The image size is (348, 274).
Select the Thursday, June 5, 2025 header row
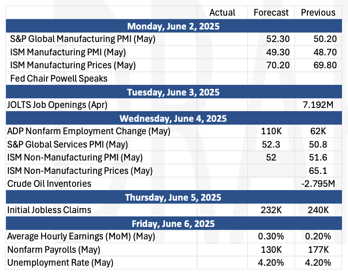[174, 197]
